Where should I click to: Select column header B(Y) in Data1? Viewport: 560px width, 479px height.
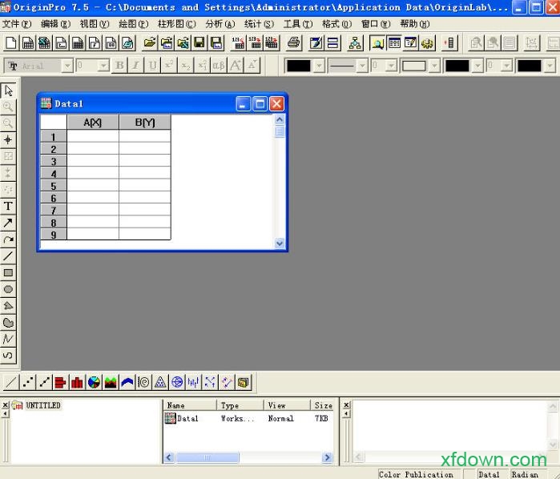pos(145,123)
